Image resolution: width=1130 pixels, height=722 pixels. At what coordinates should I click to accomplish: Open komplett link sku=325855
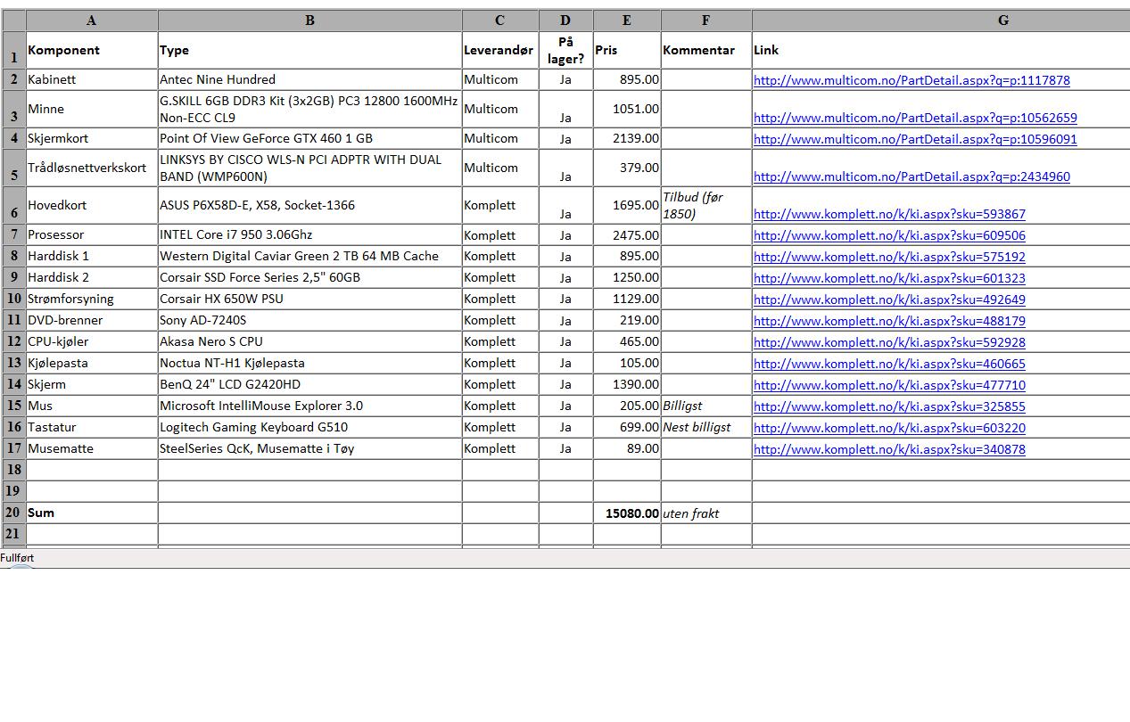[889, 406]
